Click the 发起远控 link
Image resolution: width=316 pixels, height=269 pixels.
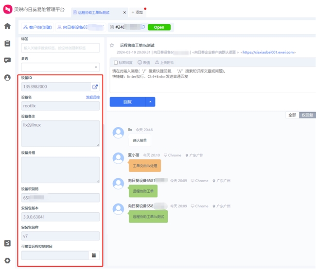pyautogui.click(x=93, y=97)
